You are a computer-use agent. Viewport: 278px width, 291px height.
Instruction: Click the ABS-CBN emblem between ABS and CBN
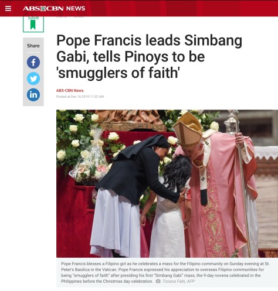[43, 8]
